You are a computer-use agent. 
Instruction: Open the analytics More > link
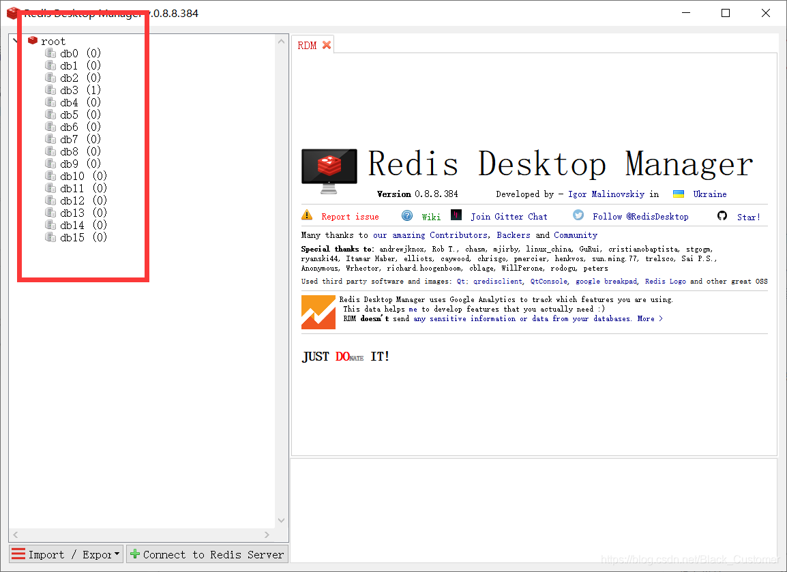tap(650, 318)
